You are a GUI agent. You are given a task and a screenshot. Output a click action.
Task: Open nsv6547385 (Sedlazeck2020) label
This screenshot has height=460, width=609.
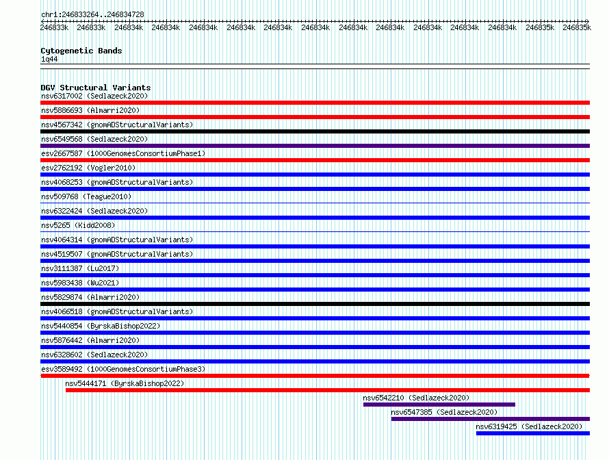point(444,412)
